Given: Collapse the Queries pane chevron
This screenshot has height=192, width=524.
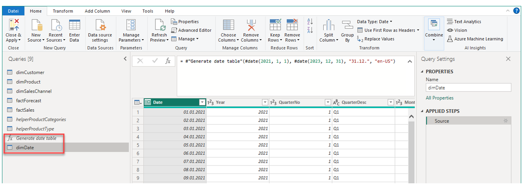Looking at the screenshot, I should 125,59.
